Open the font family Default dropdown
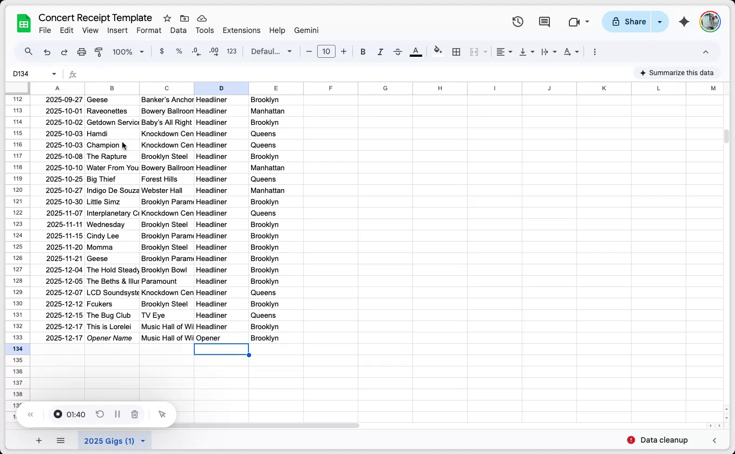 271,51
